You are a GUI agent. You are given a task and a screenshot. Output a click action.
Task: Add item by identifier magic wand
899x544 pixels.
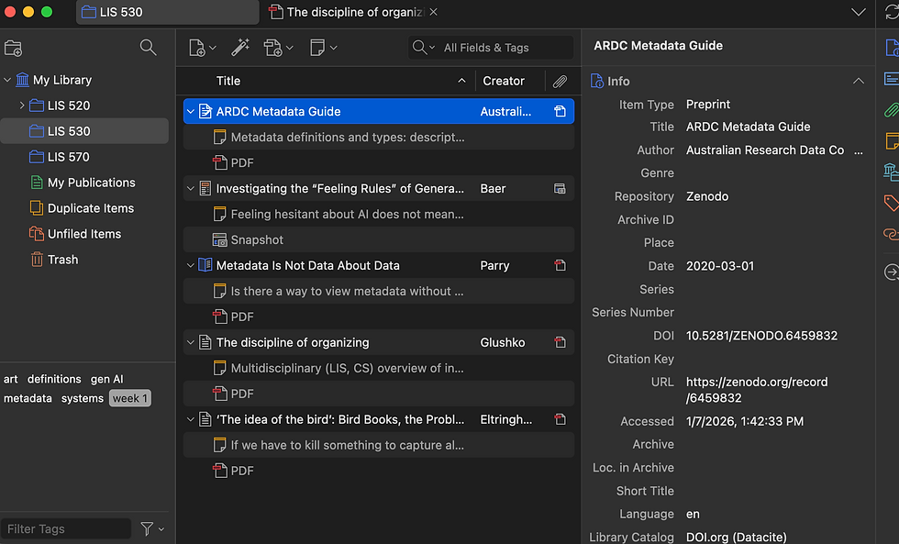tap(240, 48)
